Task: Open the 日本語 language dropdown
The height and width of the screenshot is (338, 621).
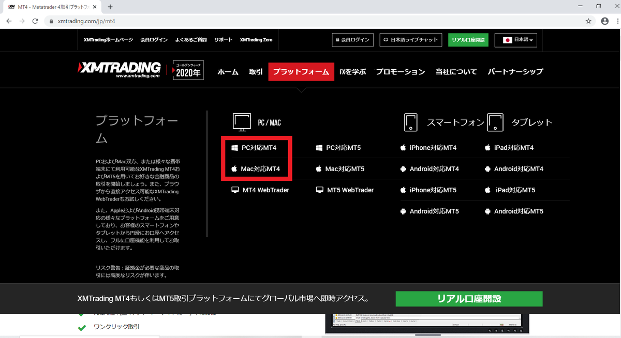Action: pos(516,40)
